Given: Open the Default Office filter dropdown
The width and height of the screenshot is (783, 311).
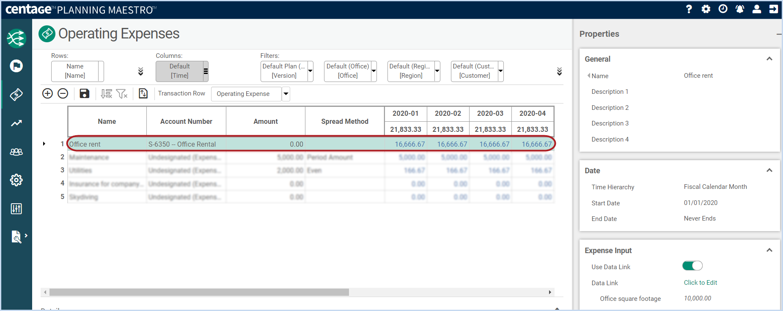Looking at the screenshot, I should tap(374, 71).
